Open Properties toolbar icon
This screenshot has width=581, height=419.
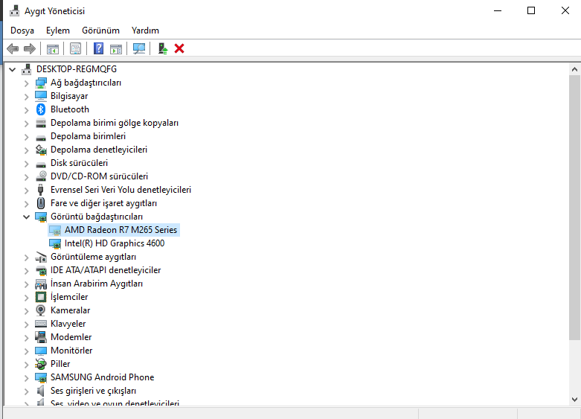[76, 48]
